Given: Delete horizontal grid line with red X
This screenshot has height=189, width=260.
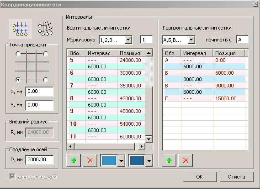Looking at the screenshot, I should [186, 160].
